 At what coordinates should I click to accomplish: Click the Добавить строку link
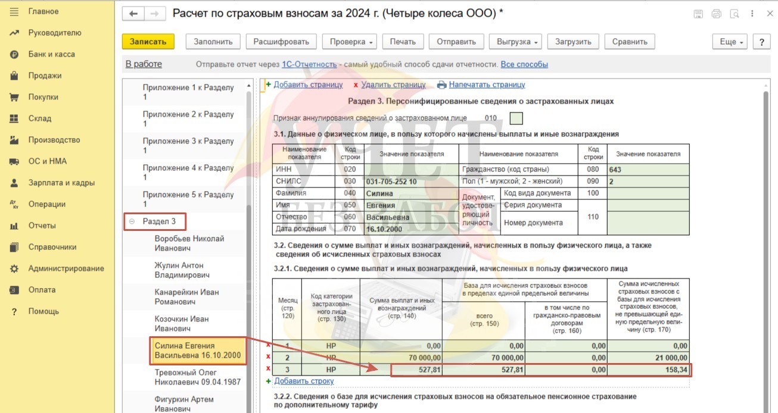(304, 381)
